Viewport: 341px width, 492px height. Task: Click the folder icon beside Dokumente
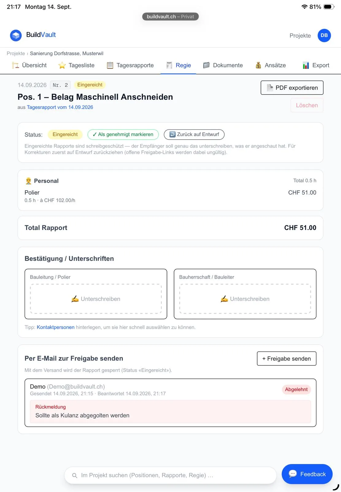pyautogui.click(x=206, y=65)
